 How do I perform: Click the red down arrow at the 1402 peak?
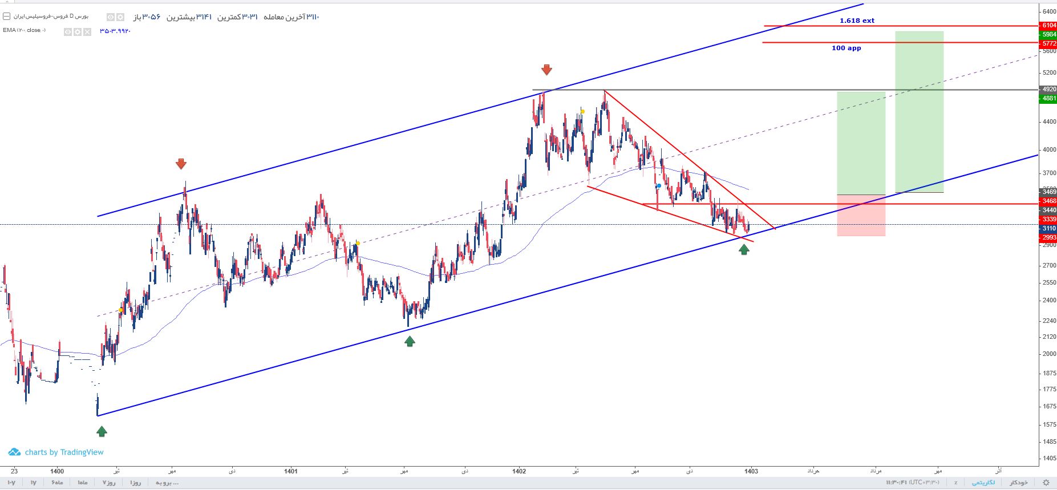[546, 70]
